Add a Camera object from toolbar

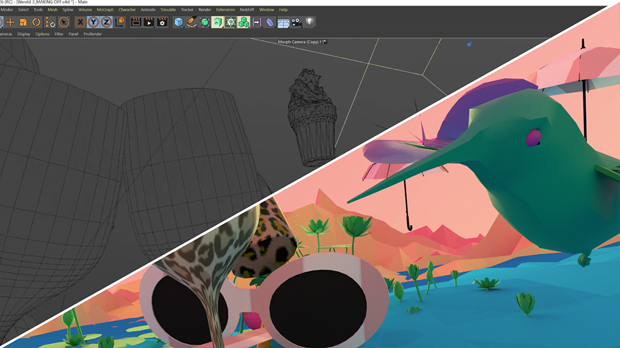(x=296, y=22)
